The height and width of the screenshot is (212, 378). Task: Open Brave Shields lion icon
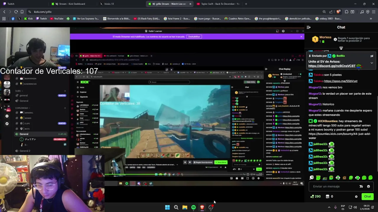(x=338, y=12)
